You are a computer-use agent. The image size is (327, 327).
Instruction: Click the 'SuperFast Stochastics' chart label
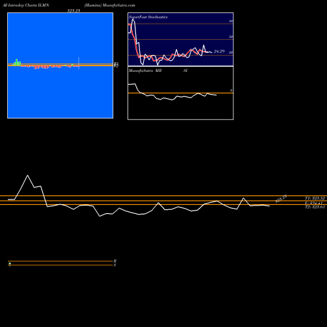148,17
